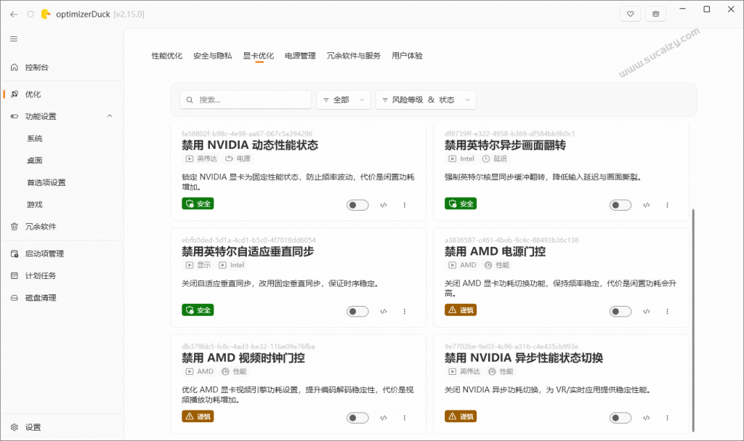The height and width of the screenshot is (441, 744).
Task: Click the search magnifier icon
Action: click(190, 100)
